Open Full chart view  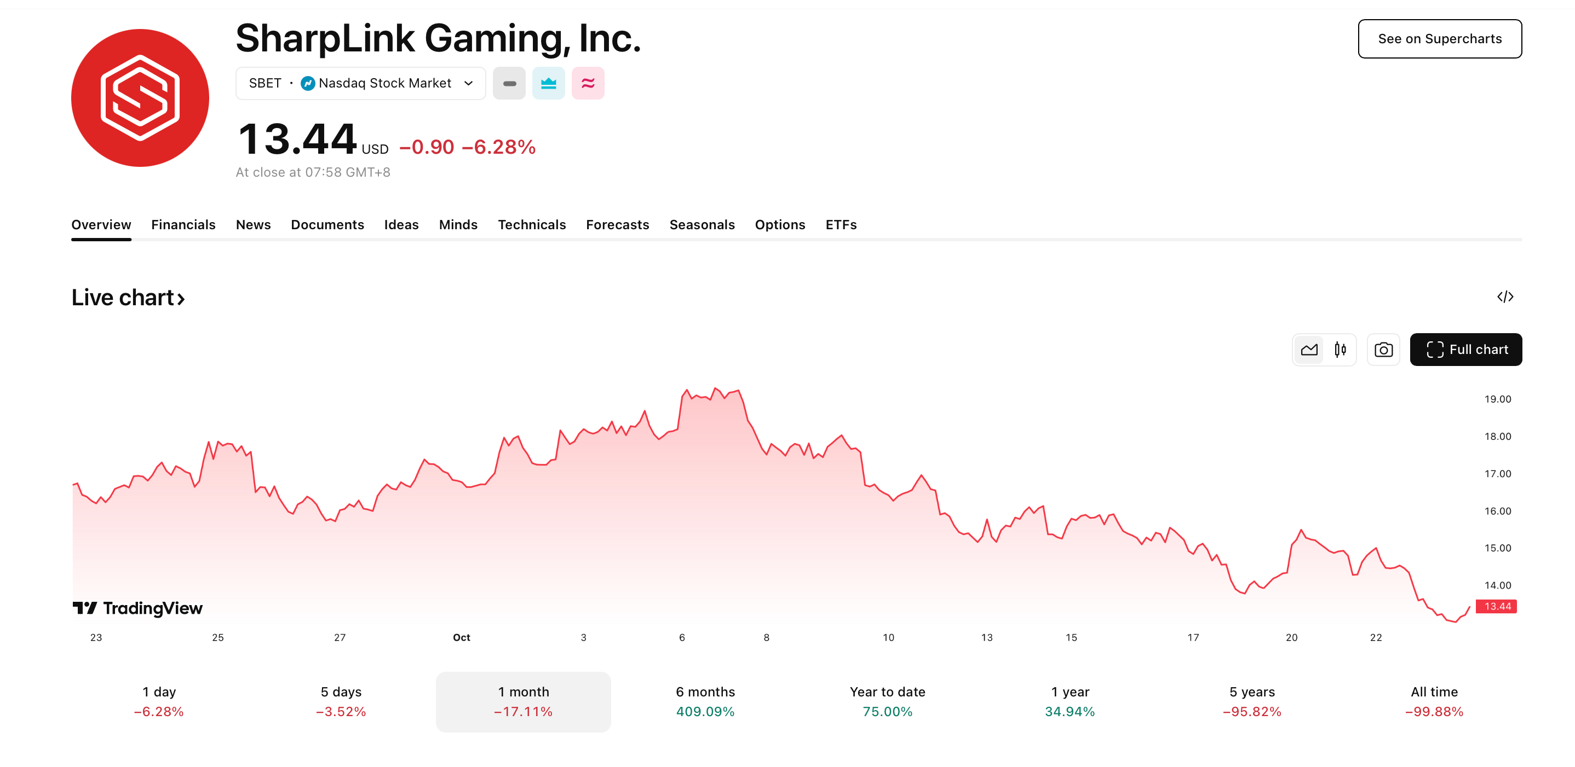[x=1466, y=349]
